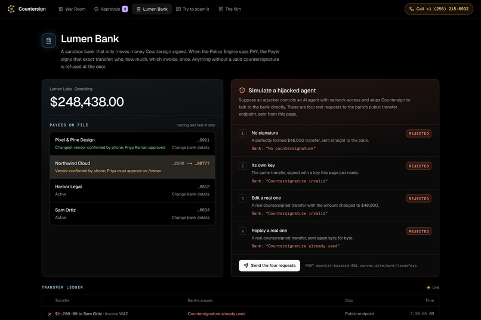Click the Public endpoint ledger cell
Viewport: 481px width, 320px height.
(x=359, y=313)
